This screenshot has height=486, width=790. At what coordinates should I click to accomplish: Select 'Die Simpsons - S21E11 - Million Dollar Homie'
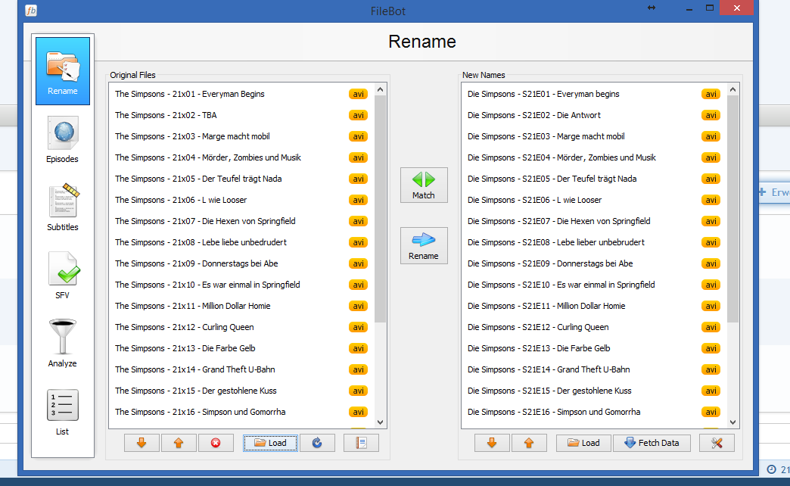click(595, 306)
